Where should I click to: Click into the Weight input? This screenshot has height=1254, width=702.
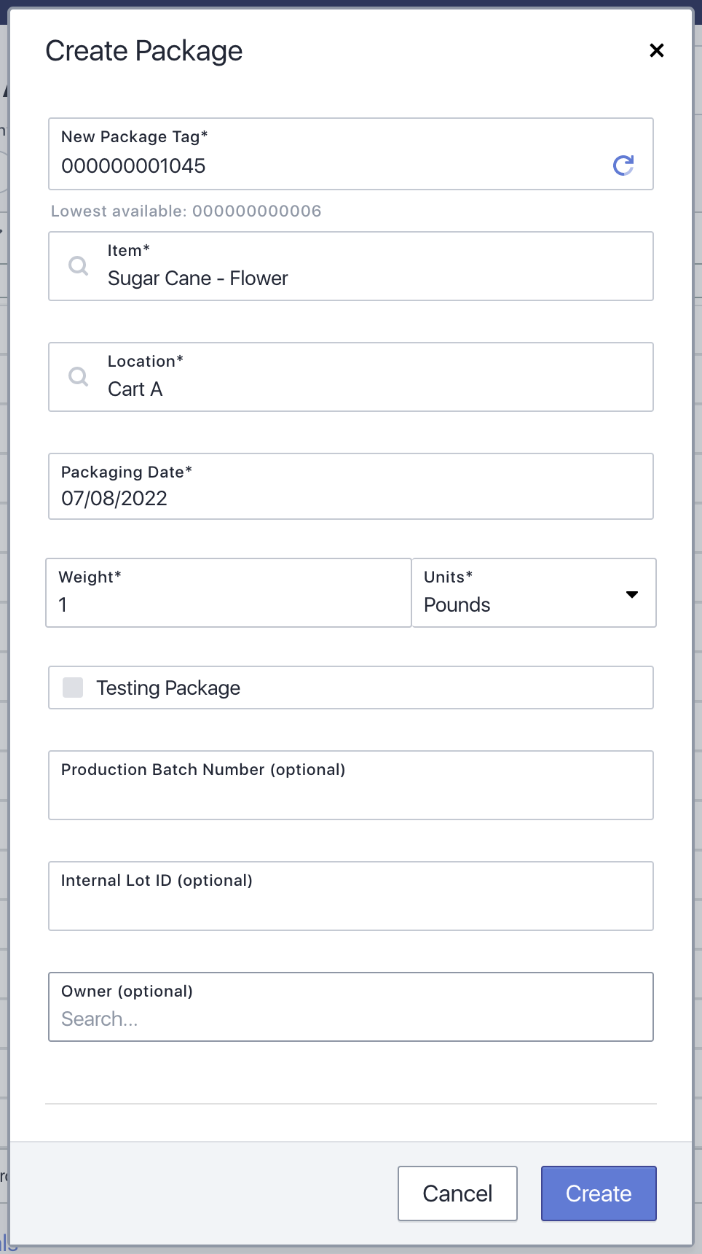(229, 593)
